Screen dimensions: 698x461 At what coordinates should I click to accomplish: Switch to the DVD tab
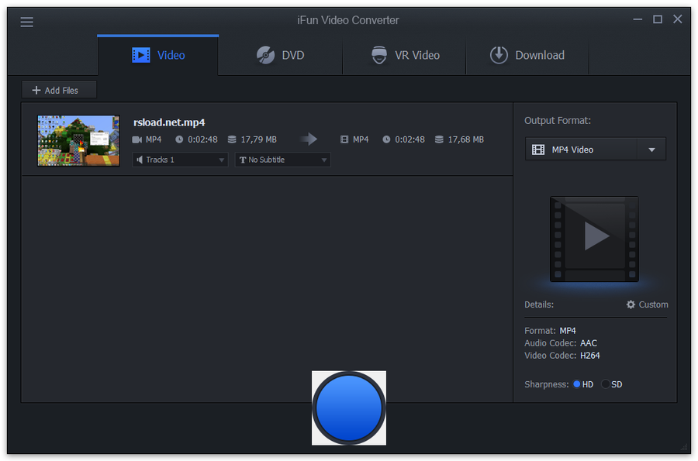coord(279,55)
